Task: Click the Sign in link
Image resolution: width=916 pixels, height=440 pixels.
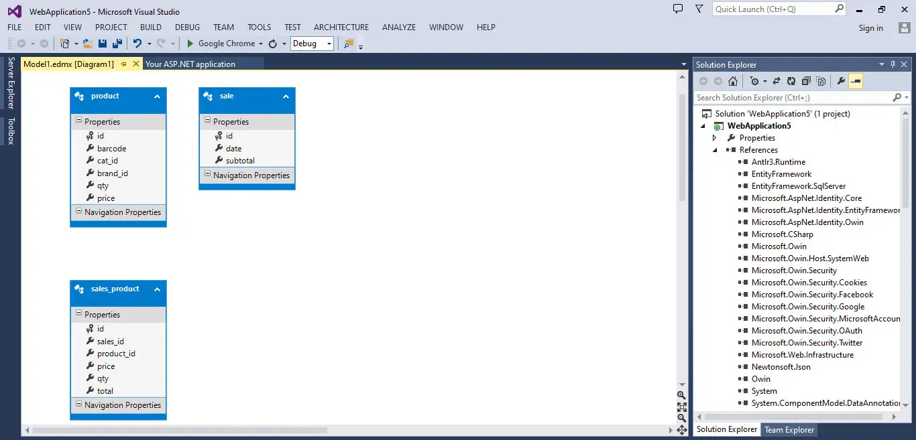Action: [870, 28]
